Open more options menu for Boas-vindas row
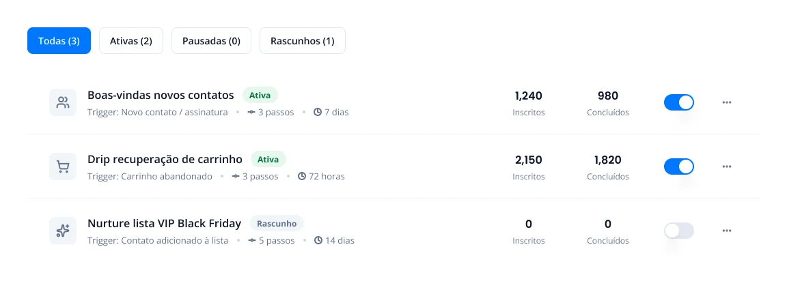 [x=726, y=102]
